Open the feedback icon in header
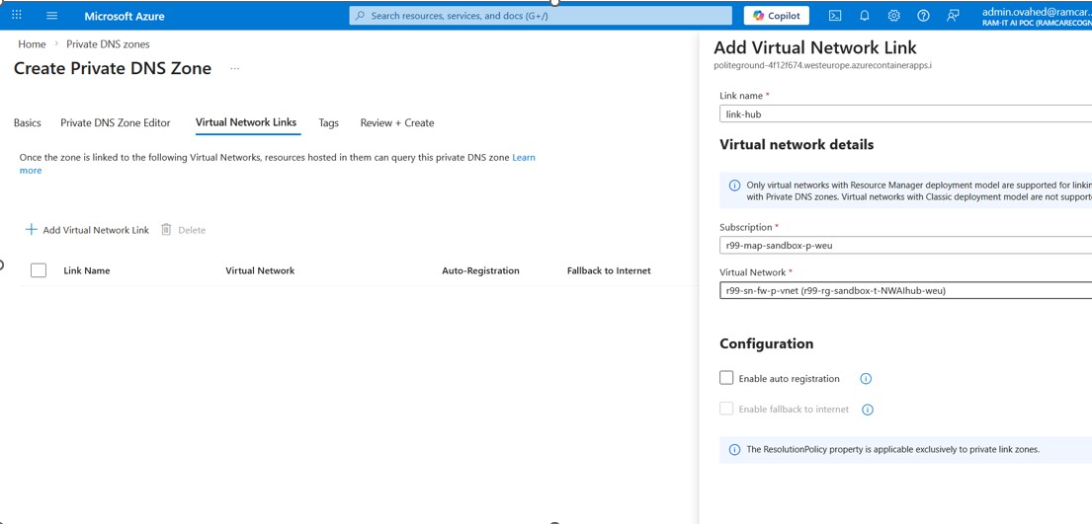The height and width of the screenshot is (524, 1092). [953, 16]
